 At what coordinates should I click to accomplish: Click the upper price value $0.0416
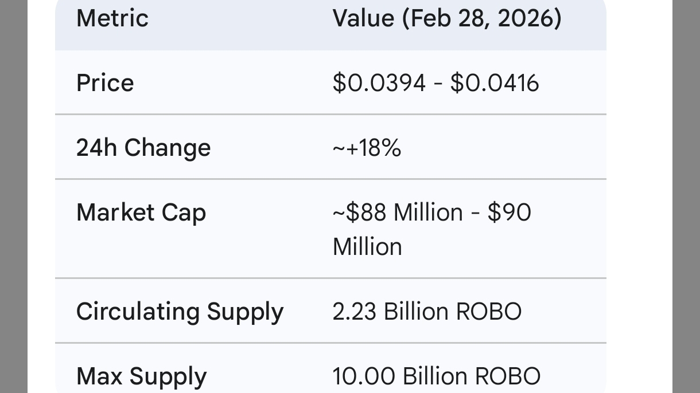tap(495, 83)
